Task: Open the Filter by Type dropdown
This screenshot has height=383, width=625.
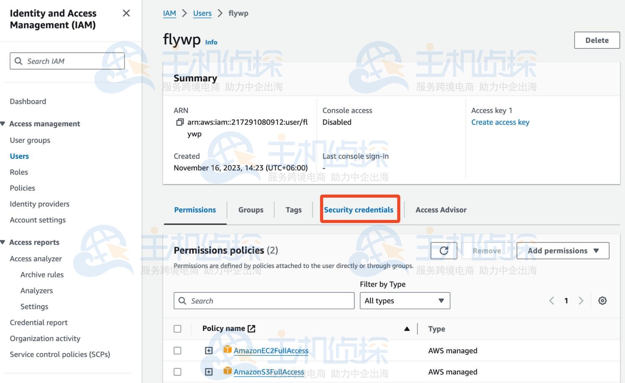Action: tap(405, 301)
